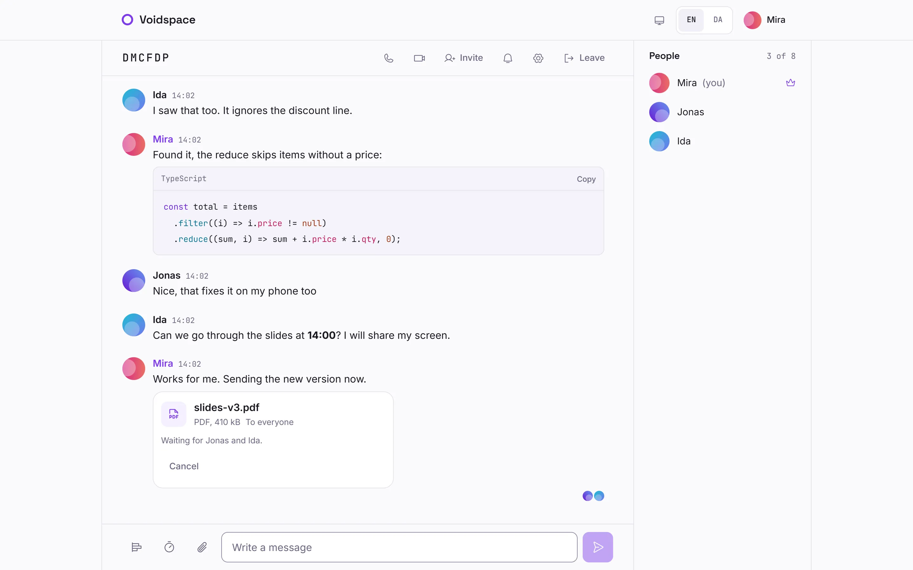Open notifications bell in the room header
This screenshot has height=570, width=913.
[508, 58]
